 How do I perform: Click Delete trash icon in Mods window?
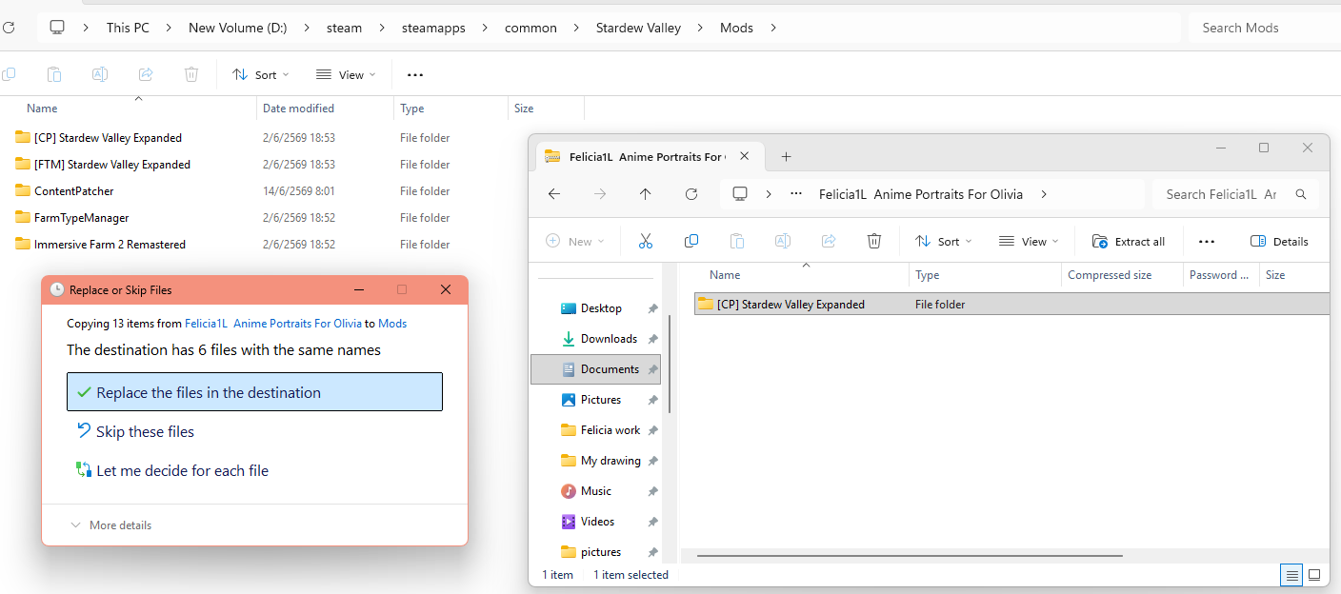(x=191, y=74)
